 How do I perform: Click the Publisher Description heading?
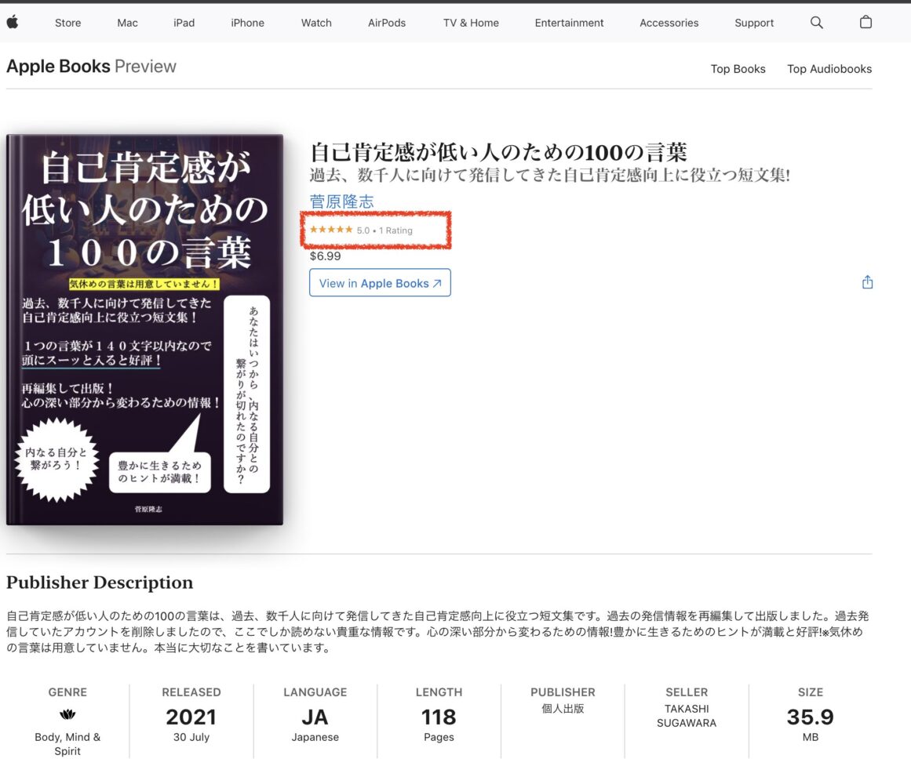[100, 582]
